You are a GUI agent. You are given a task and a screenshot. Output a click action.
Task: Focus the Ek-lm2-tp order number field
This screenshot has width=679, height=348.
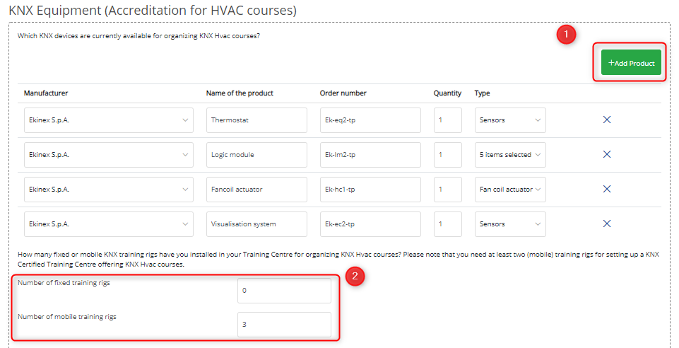[x=370, y=155]
